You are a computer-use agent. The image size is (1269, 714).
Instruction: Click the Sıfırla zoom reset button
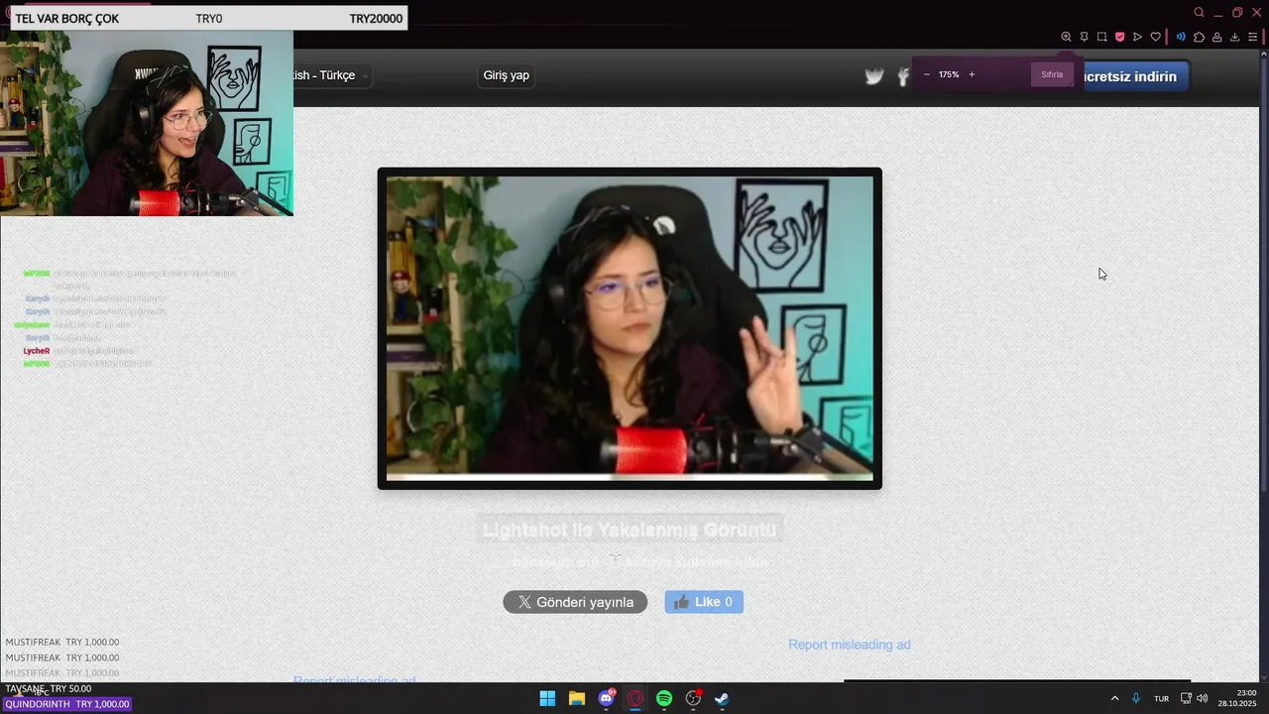pos(1052,74)
